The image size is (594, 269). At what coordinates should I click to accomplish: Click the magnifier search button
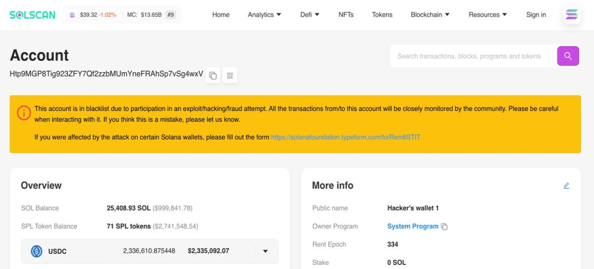pyautogui.click(x=568, y=56)
